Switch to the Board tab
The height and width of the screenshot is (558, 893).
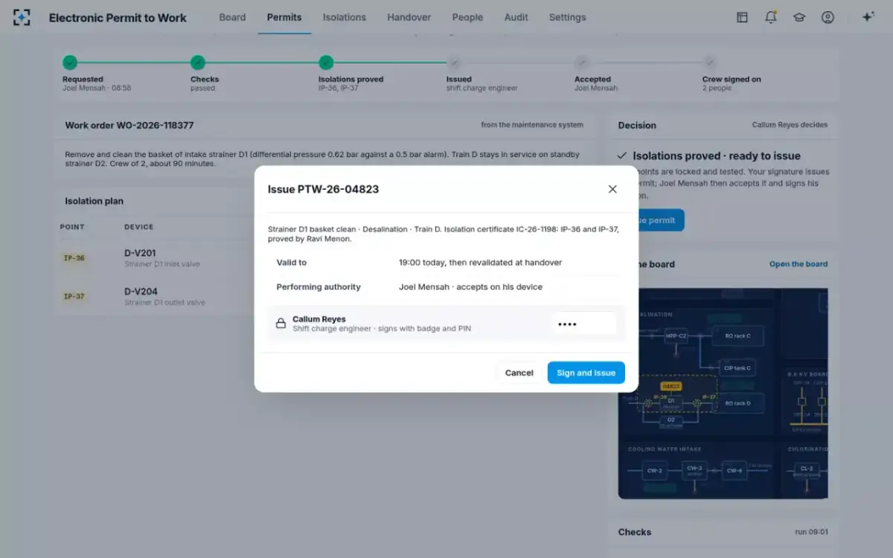click(232, 17)
